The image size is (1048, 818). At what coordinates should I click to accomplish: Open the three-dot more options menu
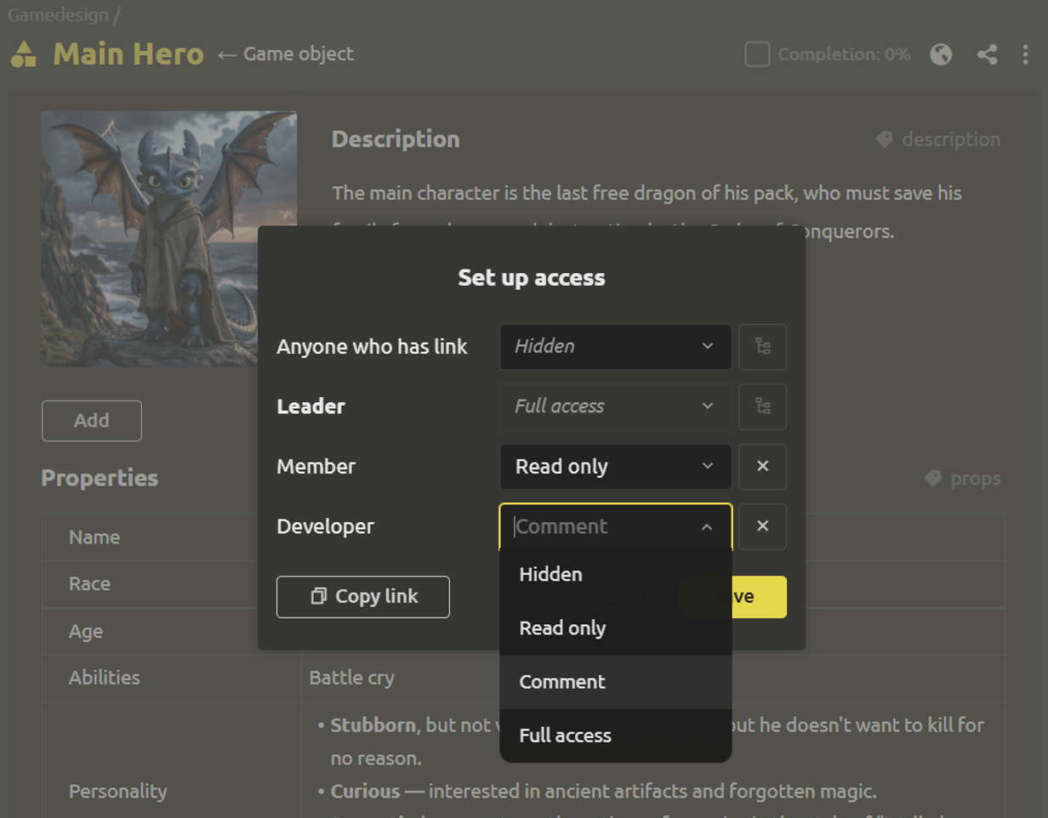[1026, 54]
